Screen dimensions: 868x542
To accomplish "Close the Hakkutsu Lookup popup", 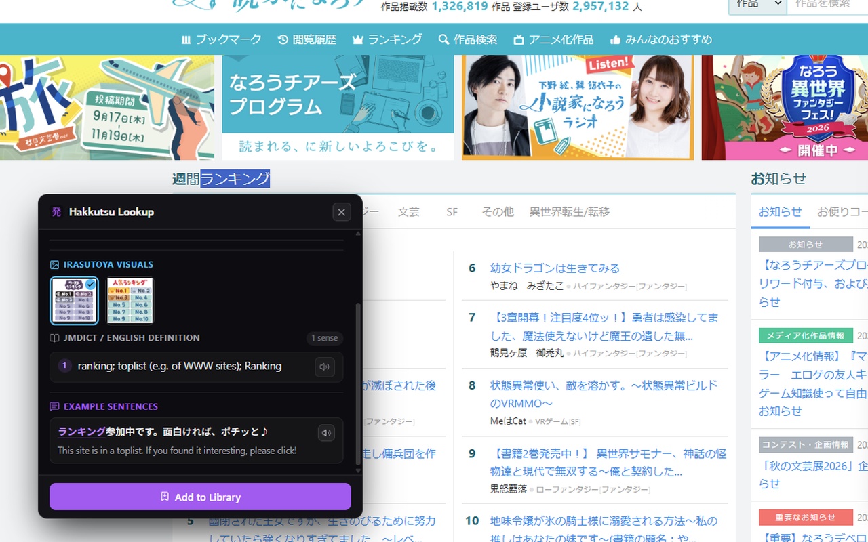I will coord(342,212).
